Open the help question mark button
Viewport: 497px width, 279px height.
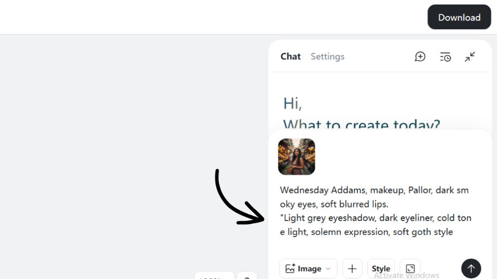(x=247, y=276)
